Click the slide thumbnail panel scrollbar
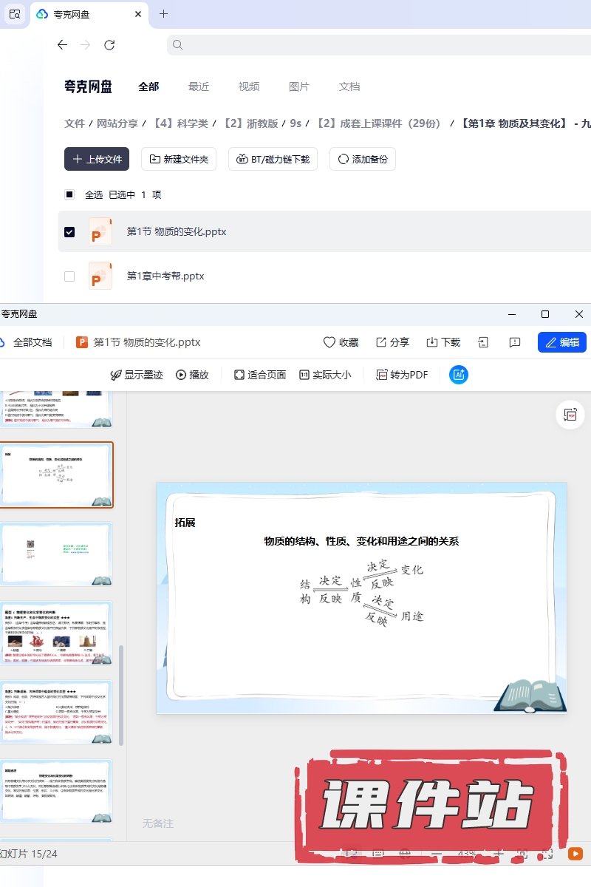591x887 pixels. coord(121,695)
